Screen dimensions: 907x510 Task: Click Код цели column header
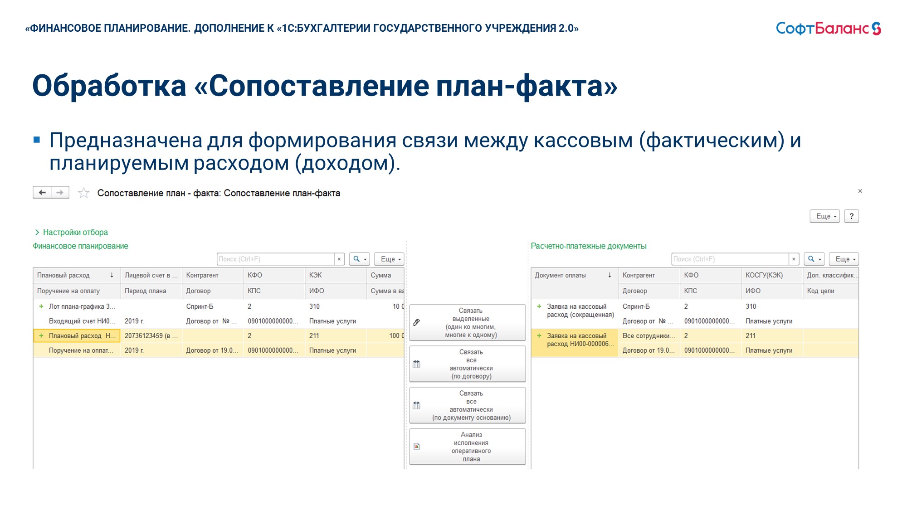point(830,291)
